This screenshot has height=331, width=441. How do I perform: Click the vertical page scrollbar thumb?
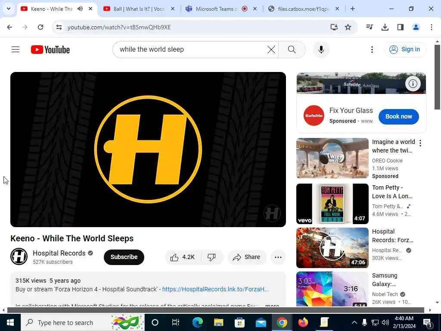click(x=437, y=77)
